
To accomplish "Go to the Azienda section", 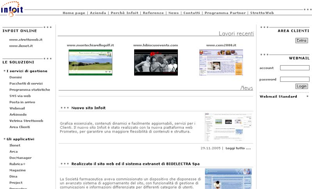I will click(x=98, y=13).
